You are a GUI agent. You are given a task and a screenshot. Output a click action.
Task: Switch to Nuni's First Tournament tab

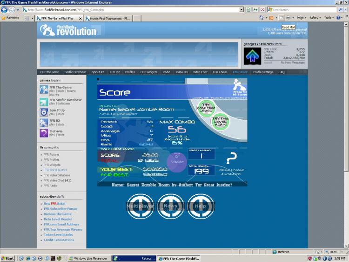click(108, 19)
